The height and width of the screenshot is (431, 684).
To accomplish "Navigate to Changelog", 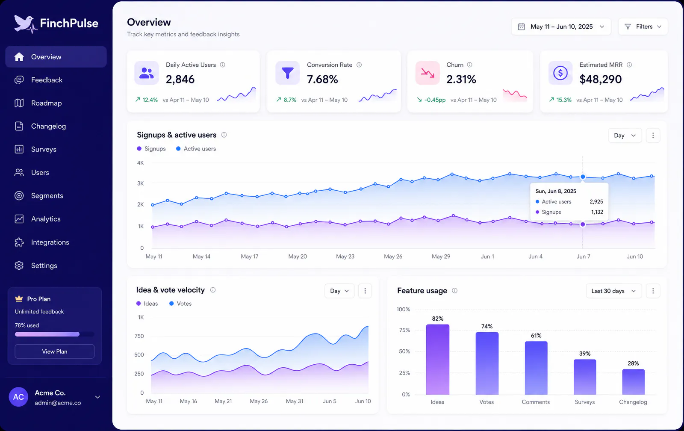I will pyautogui.click(x=56, y=126).
